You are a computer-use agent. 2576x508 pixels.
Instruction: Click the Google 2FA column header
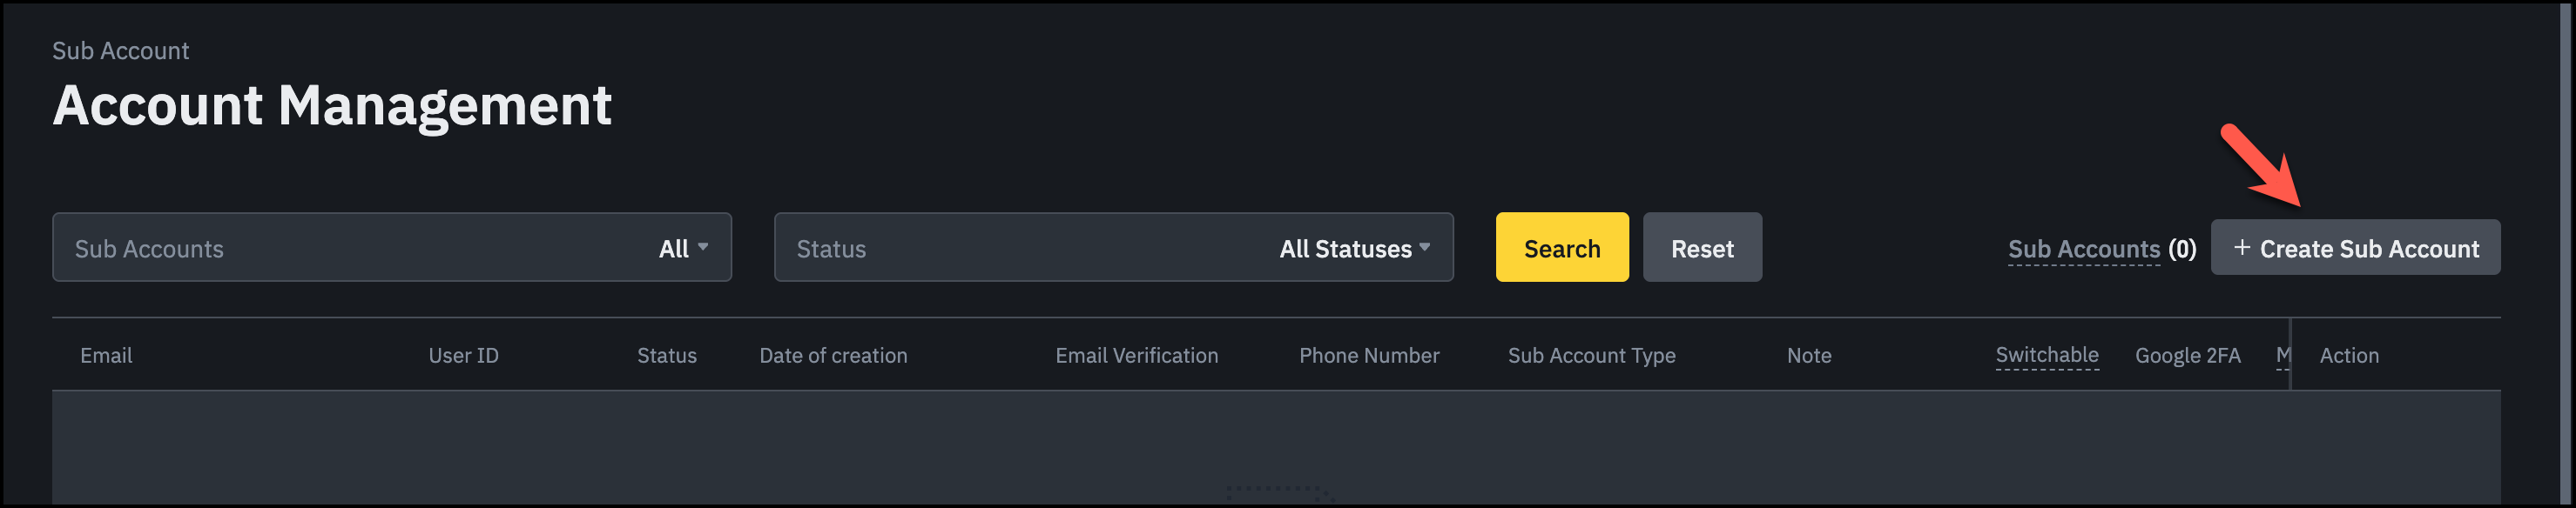click(x=2187, y=357)
